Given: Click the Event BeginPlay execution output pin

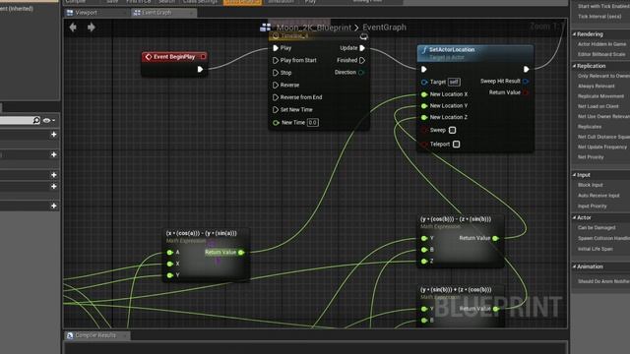Looking at the screenshot, I should coord(200,69).
